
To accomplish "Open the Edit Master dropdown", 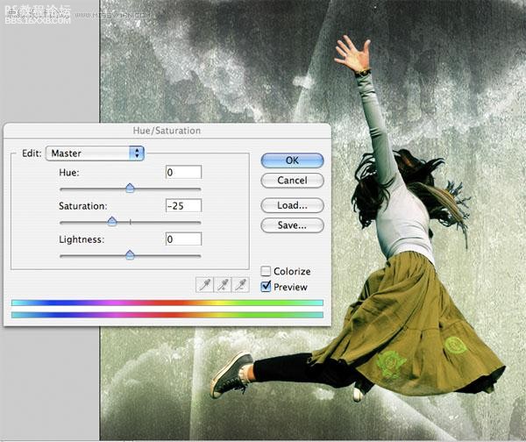I will pyautogui.click(x=95, y=153).
